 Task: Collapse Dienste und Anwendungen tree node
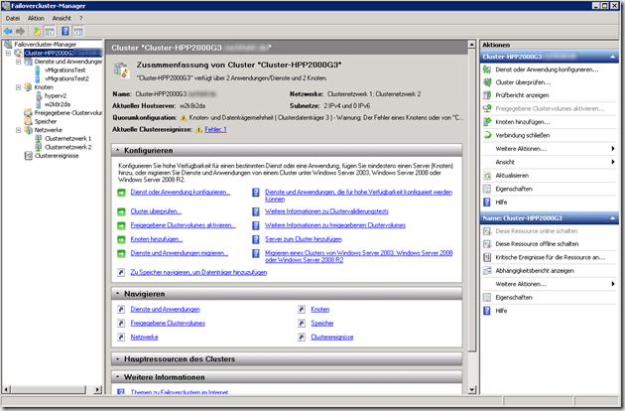18,62
